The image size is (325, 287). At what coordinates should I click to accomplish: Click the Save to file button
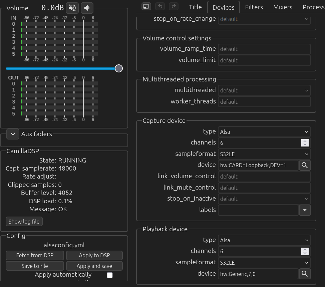click(x=35, y=266)
